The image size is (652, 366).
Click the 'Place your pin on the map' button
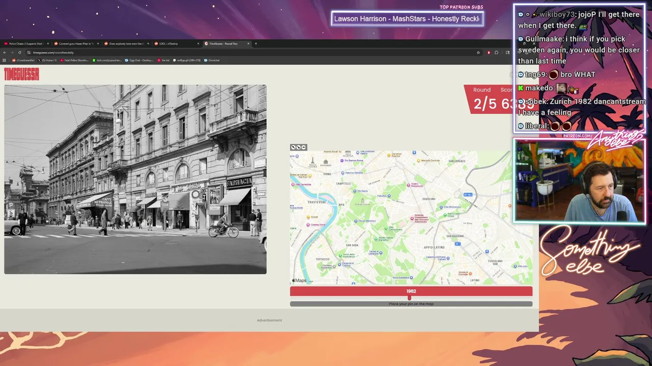[x=411, y=304]
